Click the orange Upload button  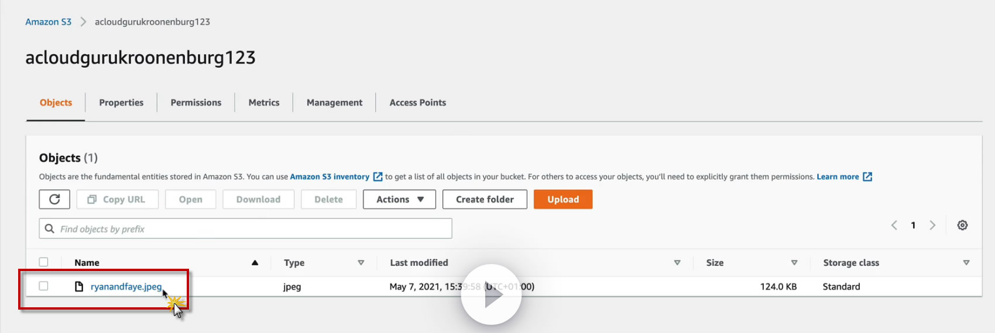(x=563, y=199)
